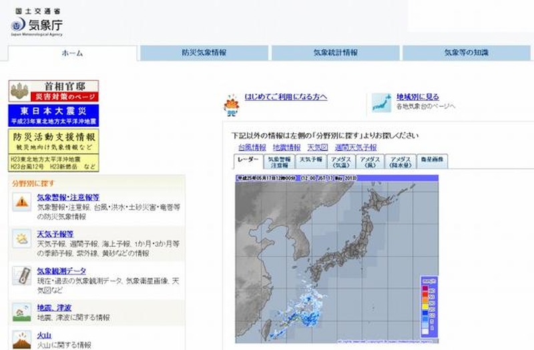This screenshot has width=534, height=350.
Task: Select the 天気予報 tab above the map
Action: [x=310, y=161]
